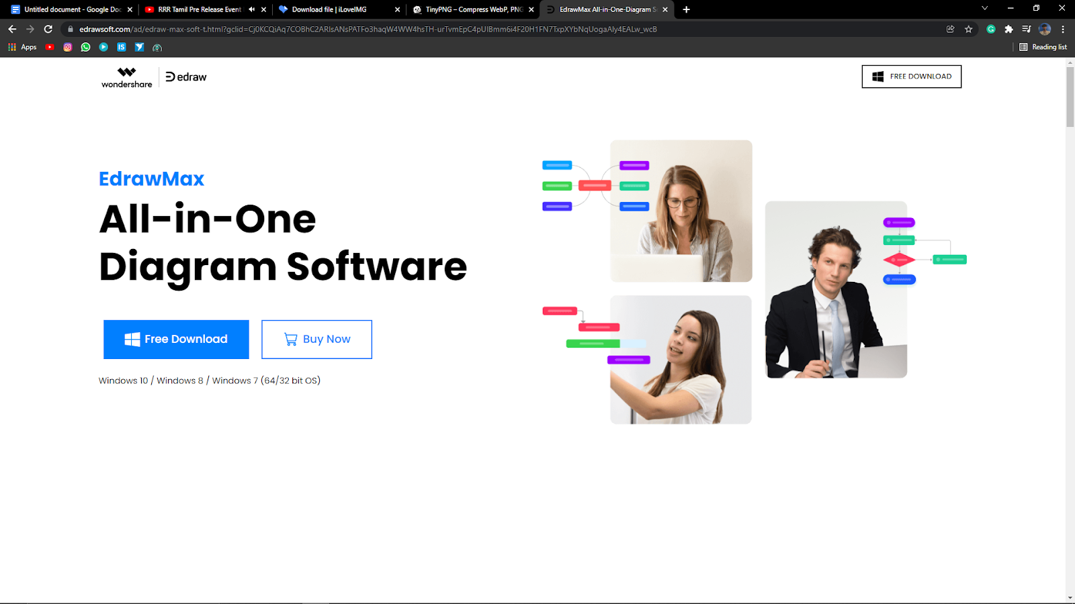Open the media control button
1075x604 pixels.
(x=1026, y=29)
